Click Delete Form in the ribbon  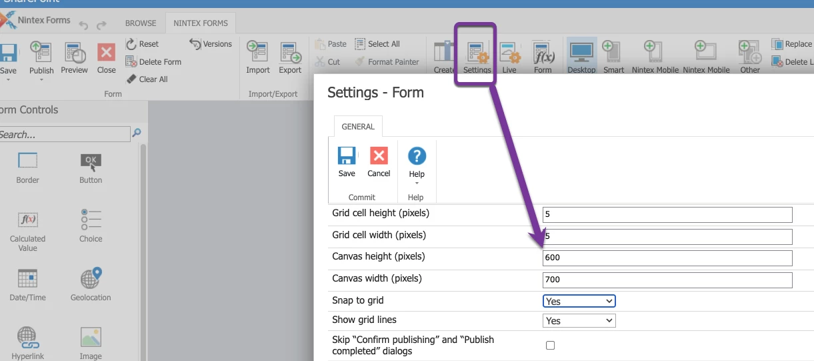(x=153, y=62)
